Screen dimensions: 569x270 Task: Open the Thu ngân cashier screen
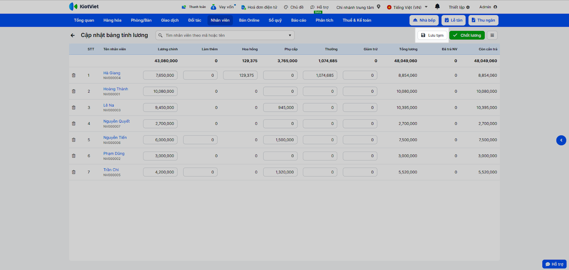click(x=483, y=20)
